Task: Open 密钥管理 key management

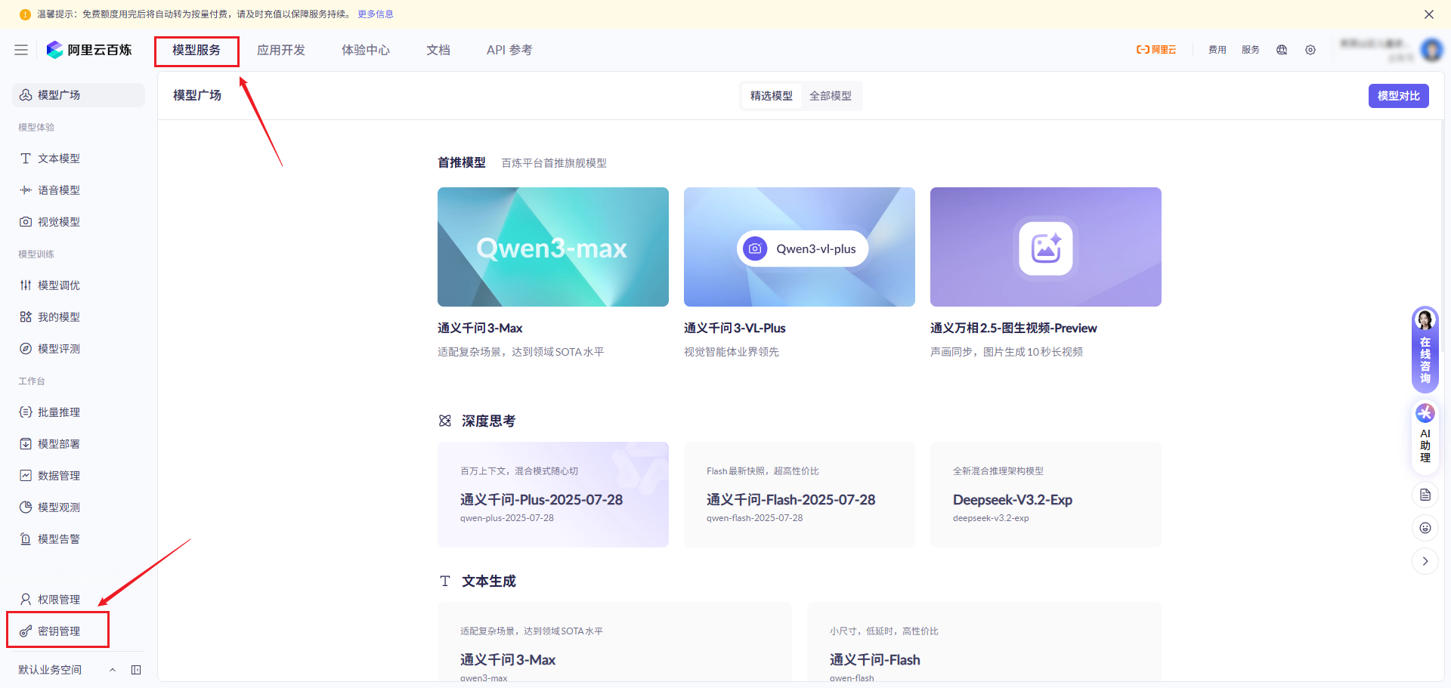Action: tap(58, 631)
